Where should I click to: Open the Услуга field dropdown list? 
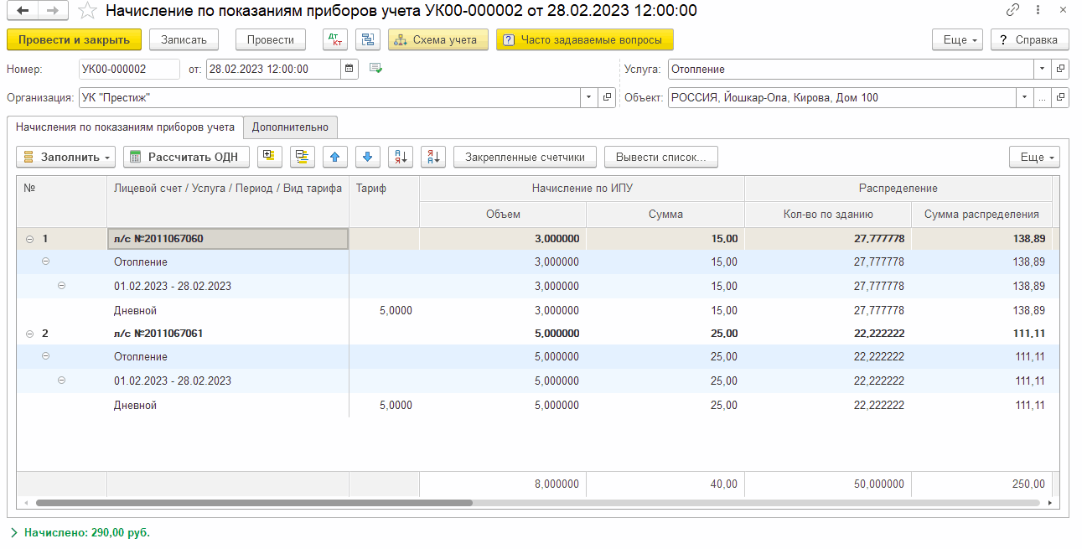click(1042, 70)
